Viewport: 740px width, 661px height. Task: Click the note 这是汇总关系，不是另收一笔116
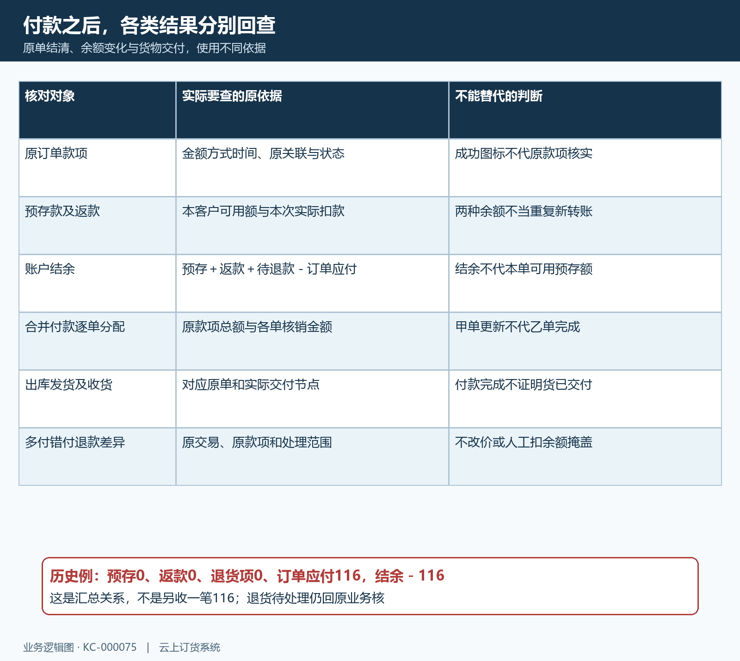tap(142, 598)
